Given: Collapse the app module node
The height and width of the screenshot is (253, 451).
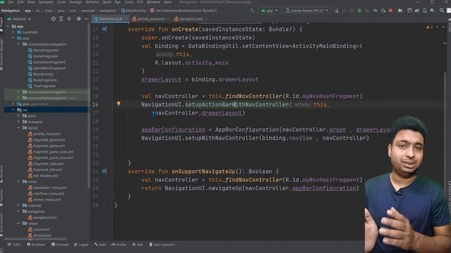Looking at the screenshot, I should coord(8,26).
